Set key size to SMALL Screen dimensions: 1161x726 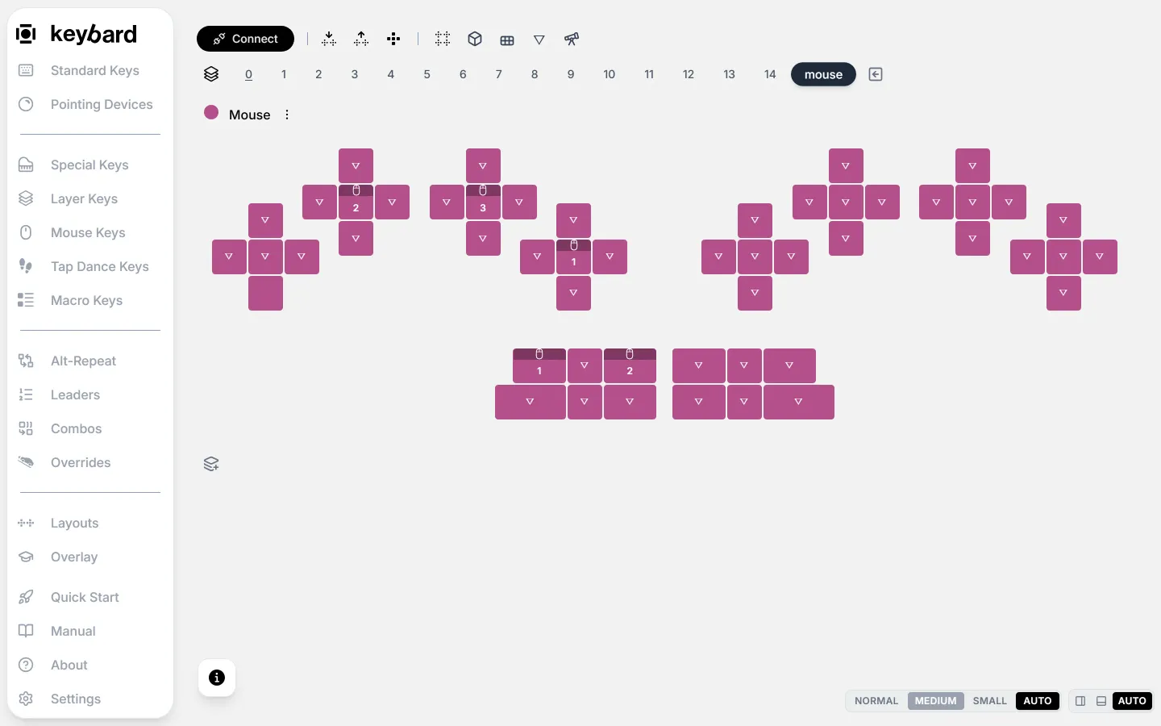coord(989,700)
